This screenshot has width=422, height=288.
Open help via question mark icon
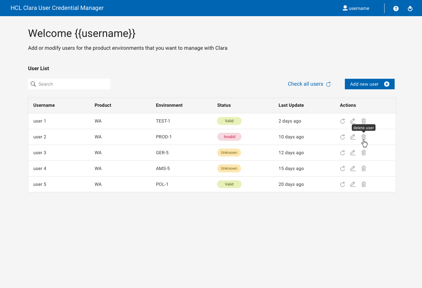[x=396, y=9]
